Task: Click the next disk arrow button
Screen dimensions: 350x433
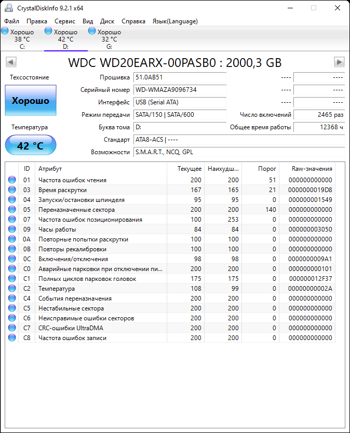Action: point(339,62)
